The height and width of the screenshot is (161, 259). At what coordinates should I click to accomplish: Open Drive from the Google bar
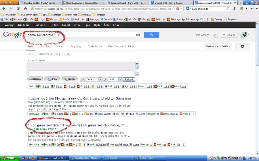pyautogui.click(x=77, y=25)
